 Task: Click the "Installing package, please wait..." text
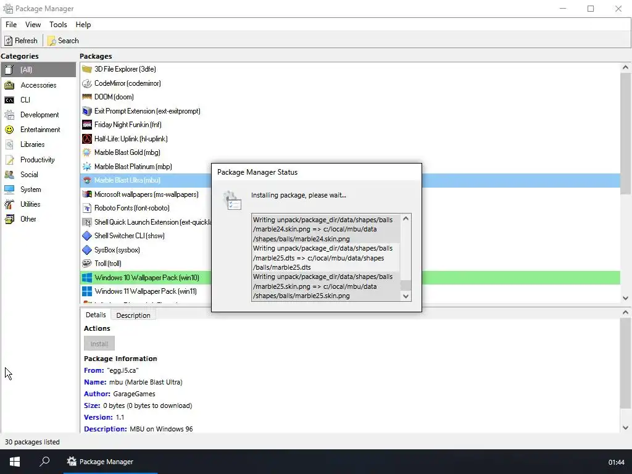tap(299, 195)
